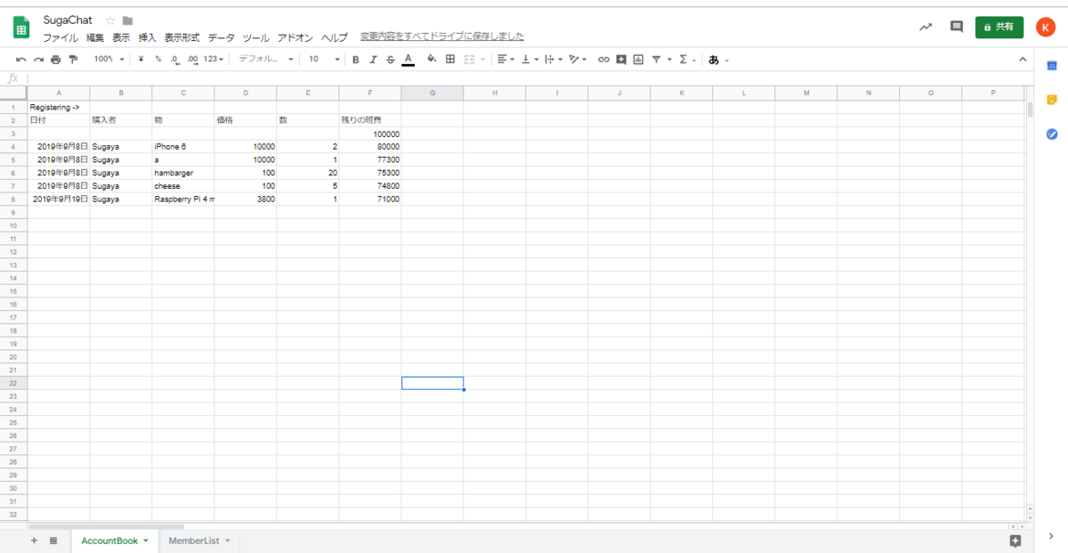
Task: Toggle bold formatting
Action: [x=356, y=60]
